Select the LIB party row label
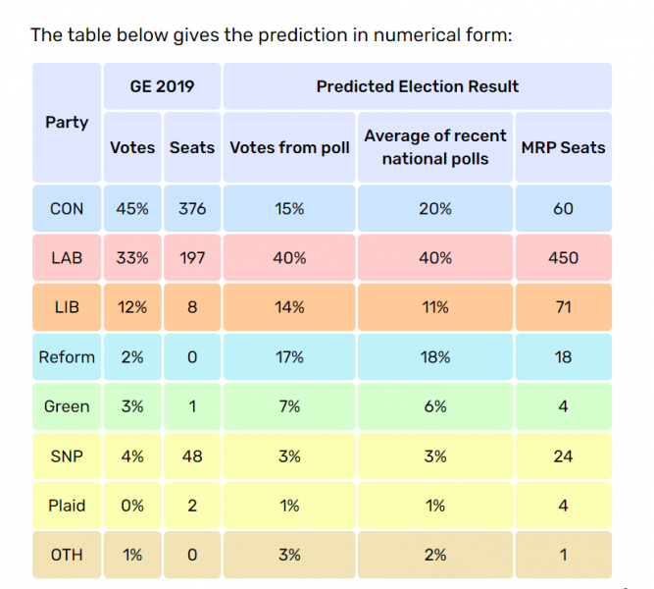Screen dimensions: 654x589 point(67,307)
